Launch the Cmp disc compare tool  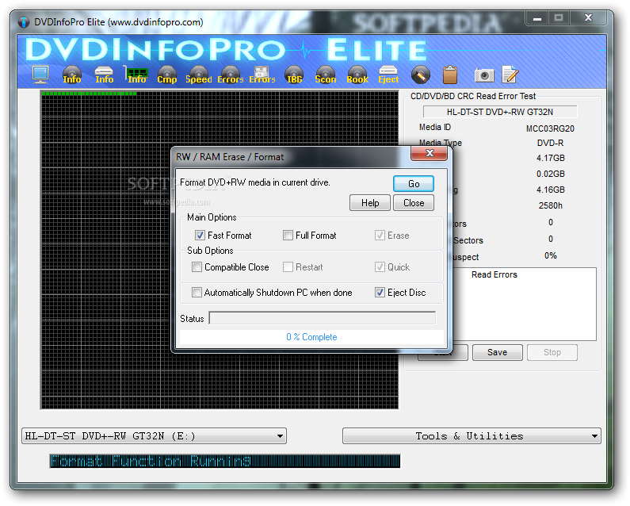pyautogui.click(x=166, y=75)
